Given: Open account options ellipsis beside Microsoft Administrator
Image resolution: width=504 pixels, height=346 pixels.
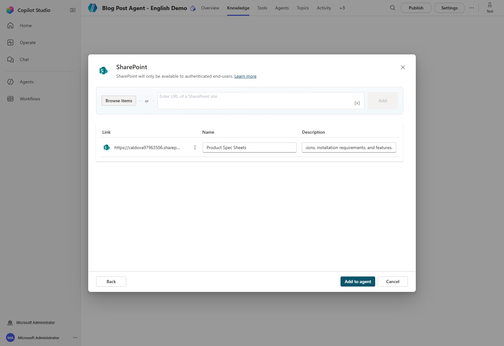Looking at the screenshot, I should pyautogui.click(x=75, y=338).
